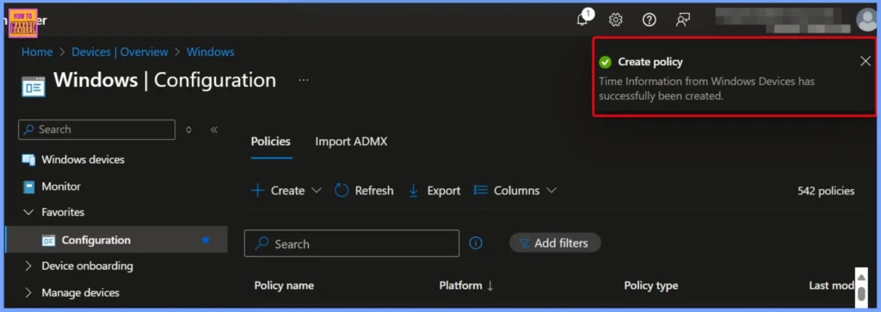Click the Configuration sidebar item icon

coord(48,240)
